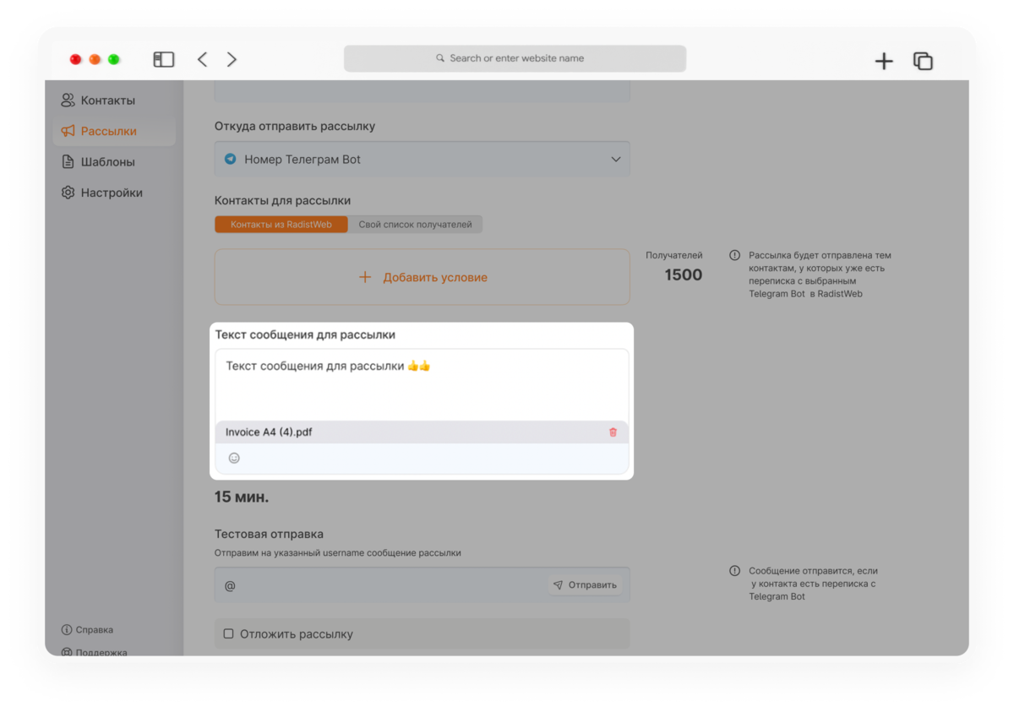Switch to Свой список получателей
The width and height of the screenshot is (1014, 712).
(415, 225)
